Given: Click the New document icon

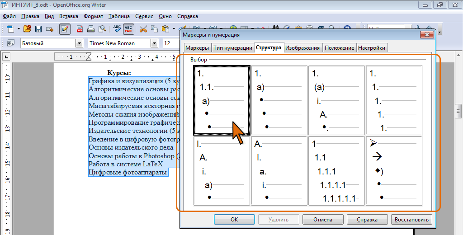Looking at the screenshot, I should click(x=10, y=29).
